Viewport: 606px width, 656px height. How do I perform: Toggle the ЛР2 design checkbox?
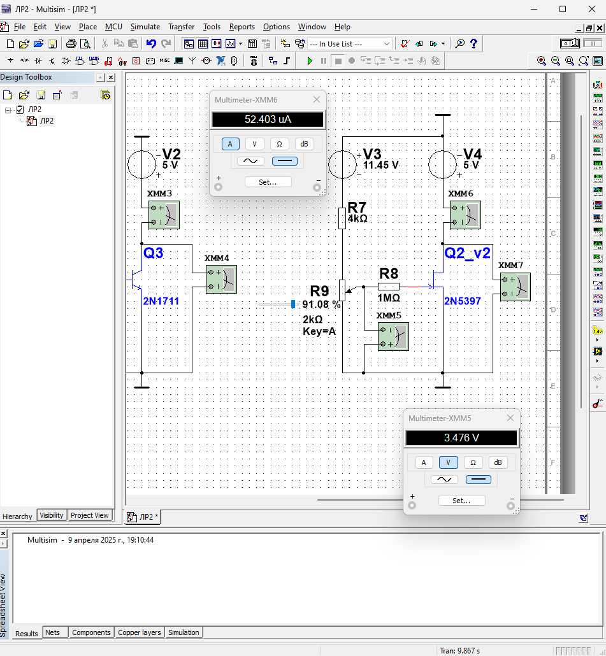pos(20,110)
